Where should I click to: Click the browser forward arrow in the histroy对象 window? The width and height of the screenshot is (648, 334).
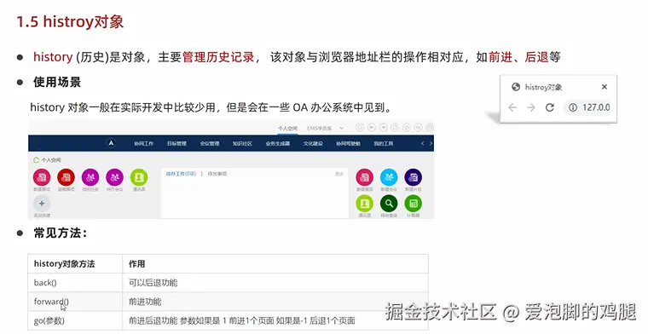(531, 107)
